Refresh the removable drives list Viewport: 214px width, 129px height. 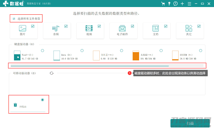[51, 73]
